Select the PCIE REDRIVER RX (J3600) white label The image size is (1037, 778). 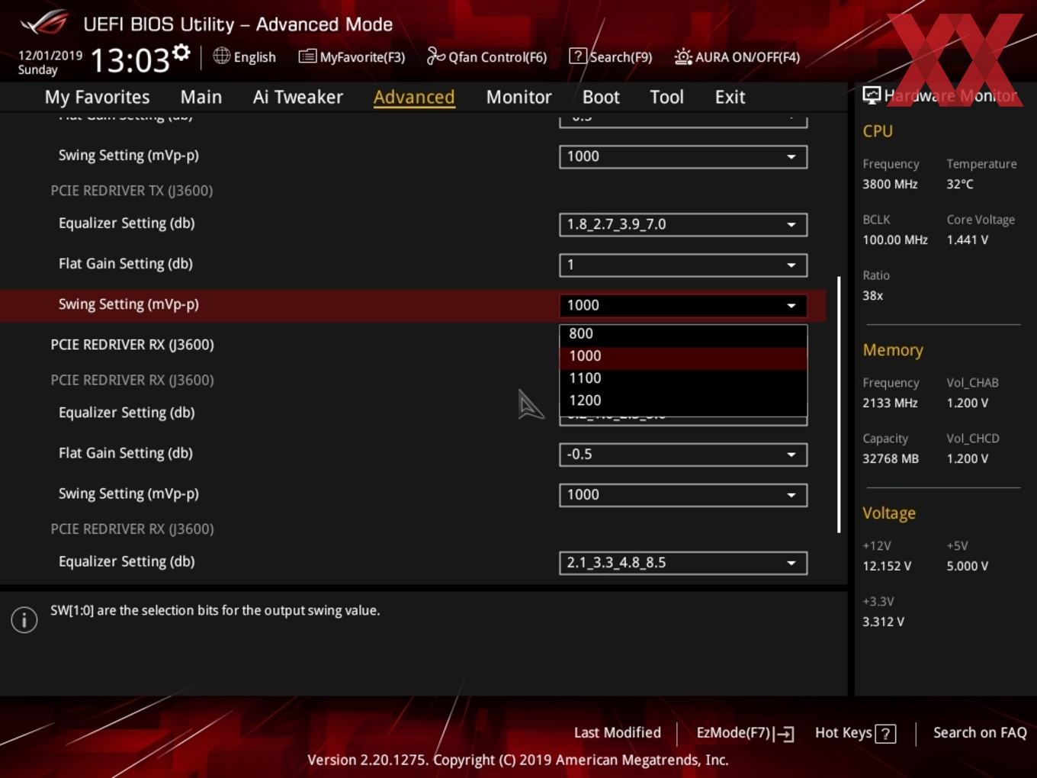coord(132,345)
